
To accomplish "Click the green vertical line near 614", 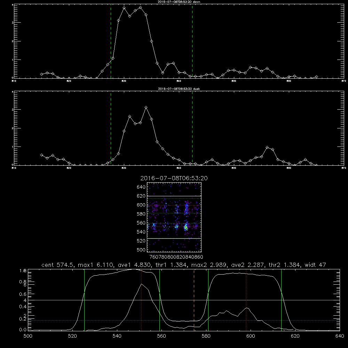I will point(281,300).
